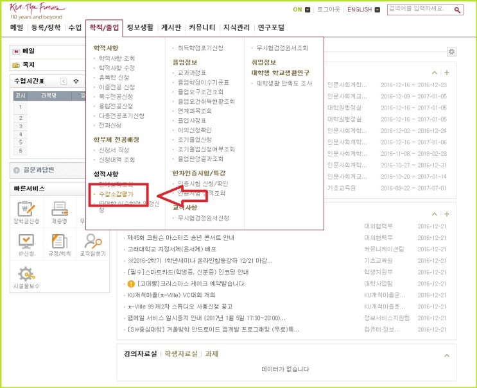Screen dimensions: 477x388
Task: Click the 장학금신청 quick service icon
Action: coord(26,209)
